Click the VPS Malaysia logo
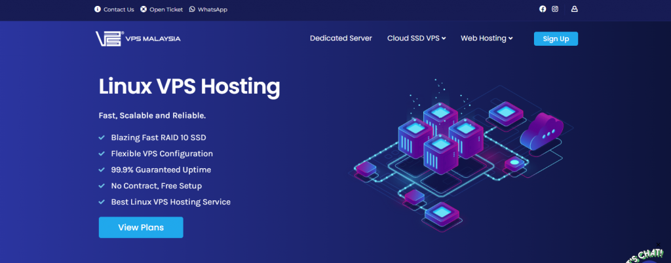Viewport: 671px width, 263px height. [x=138, y=39]
